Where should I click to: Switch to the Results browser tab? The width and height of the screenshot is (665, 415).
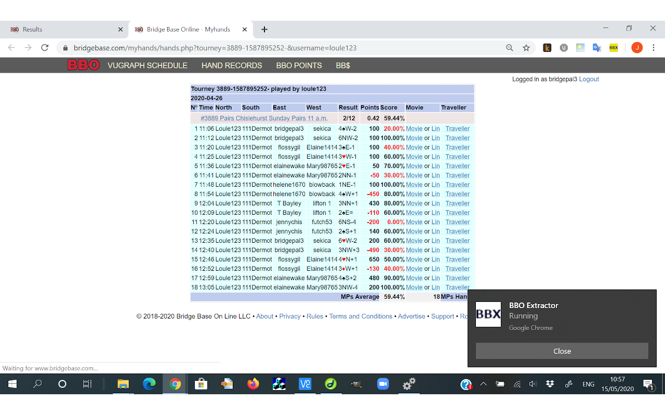[64, 30]
